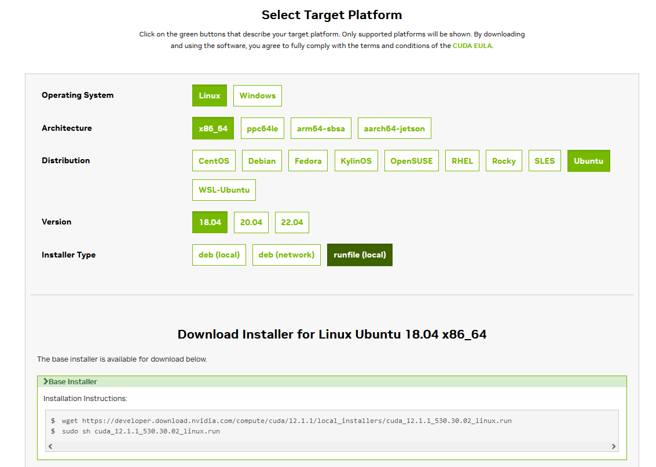Select the Fedora distribution
Viewport: 656px width, 467px height.
coord(308,161)
